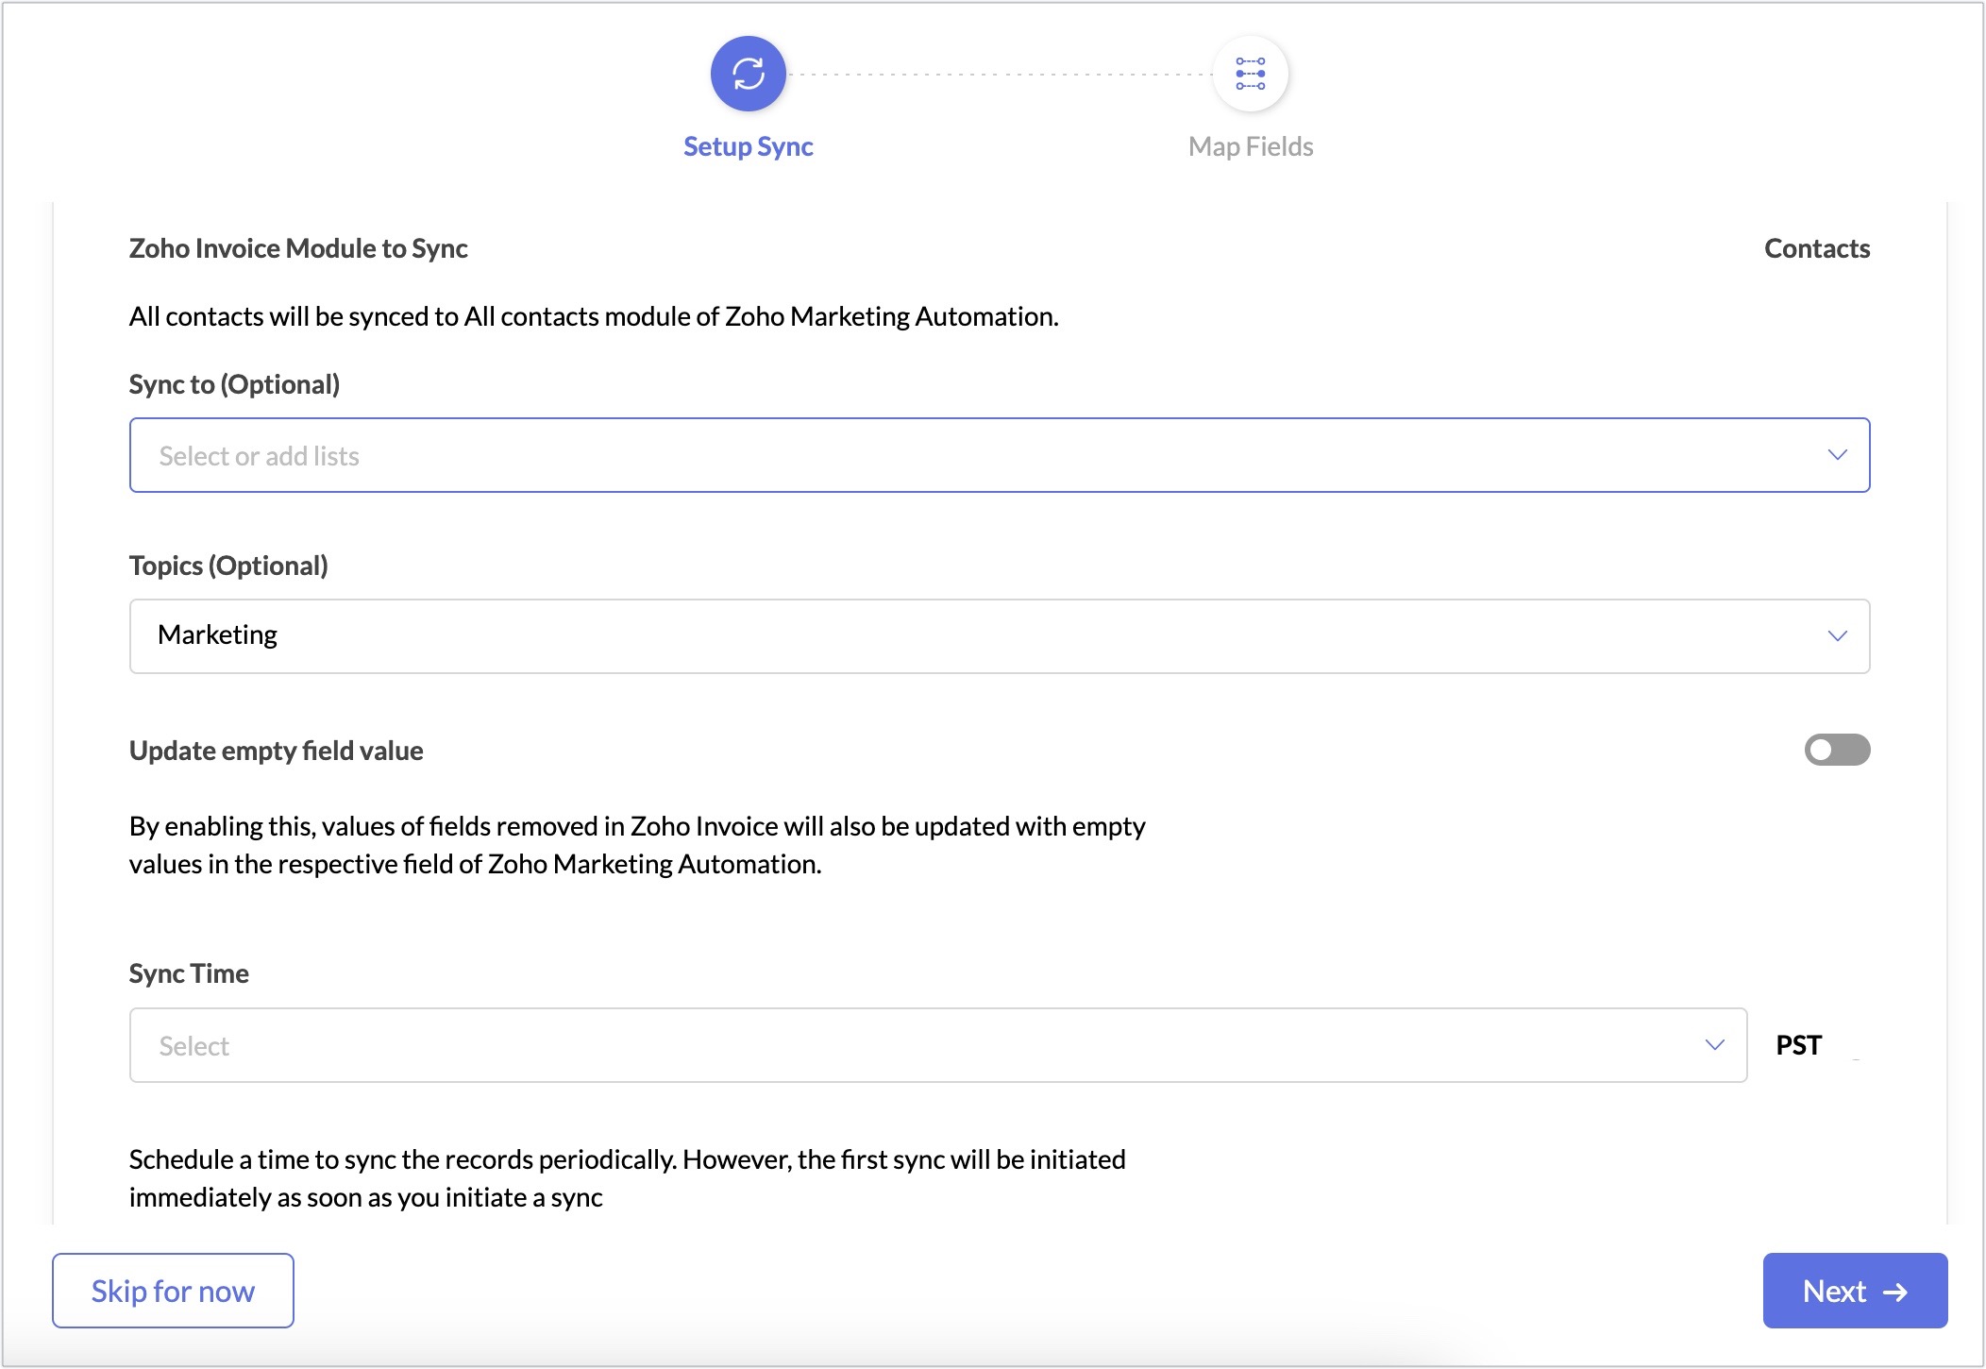Viewport: 1986px width, 1369px height.
Task: Toggle Update empty field value switch
Action: coord(1837,750)
